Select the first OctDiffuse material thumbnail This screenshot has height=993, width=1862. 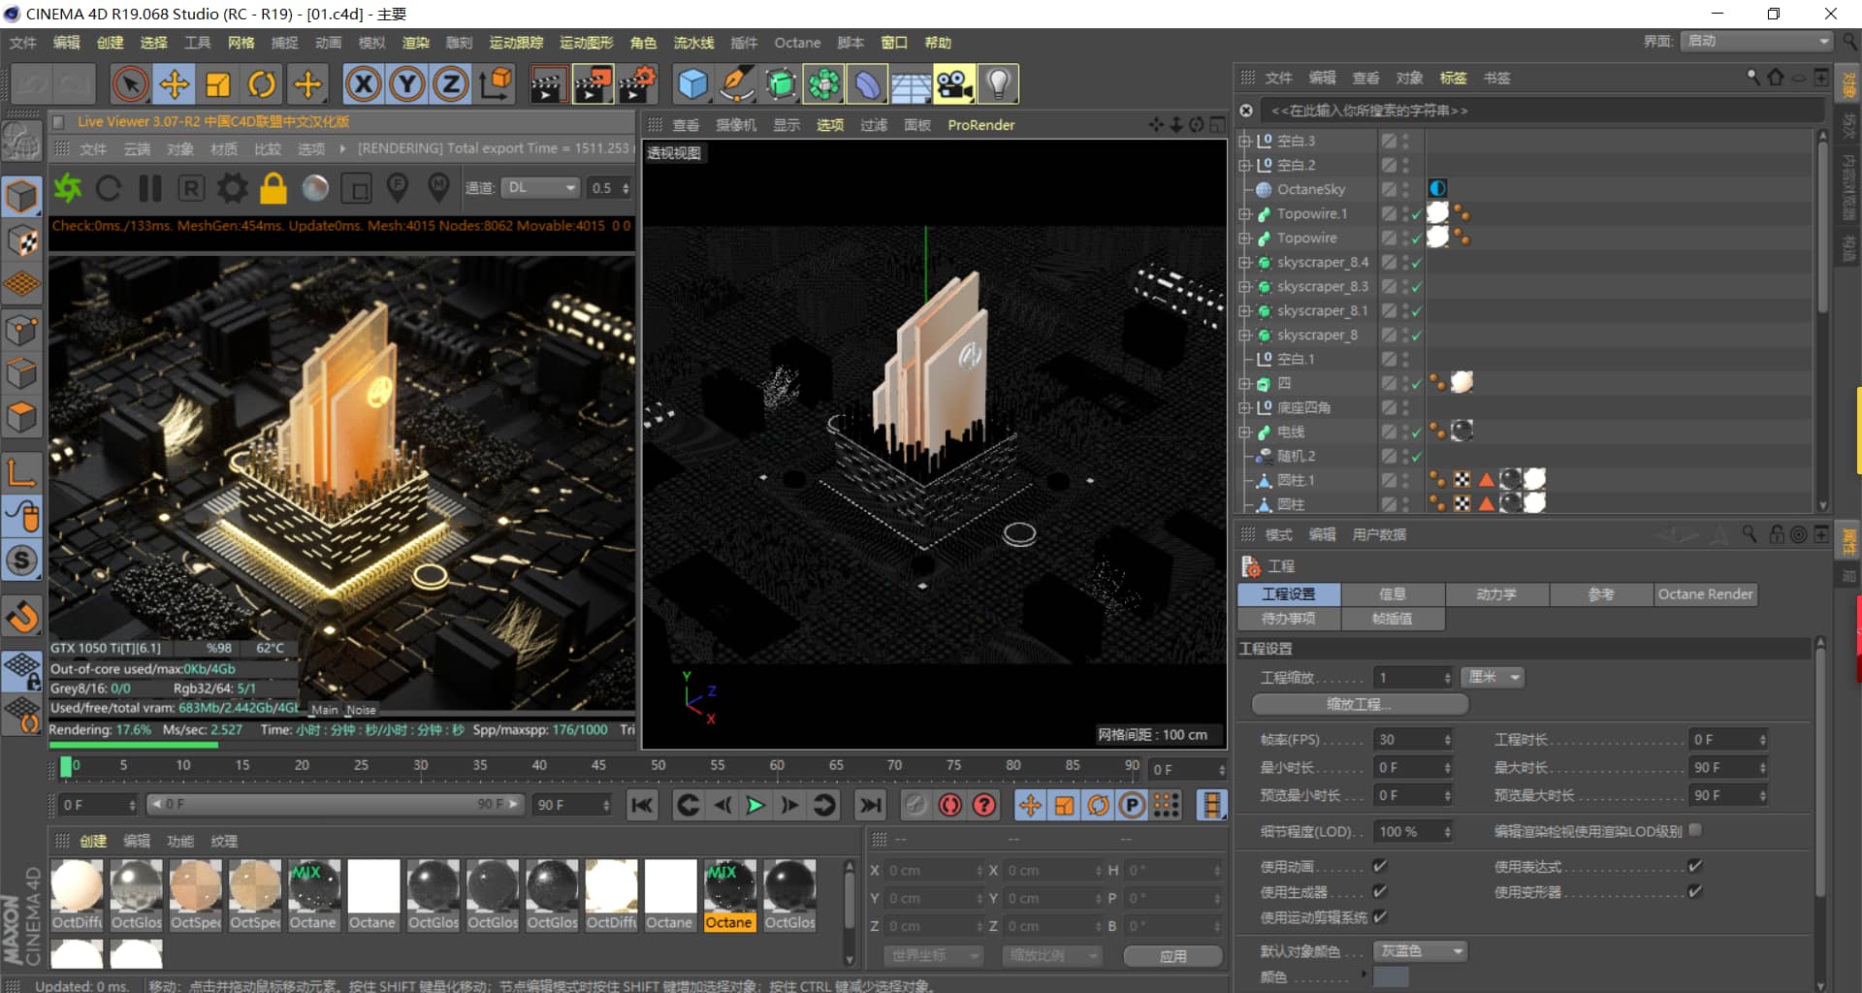77,895
